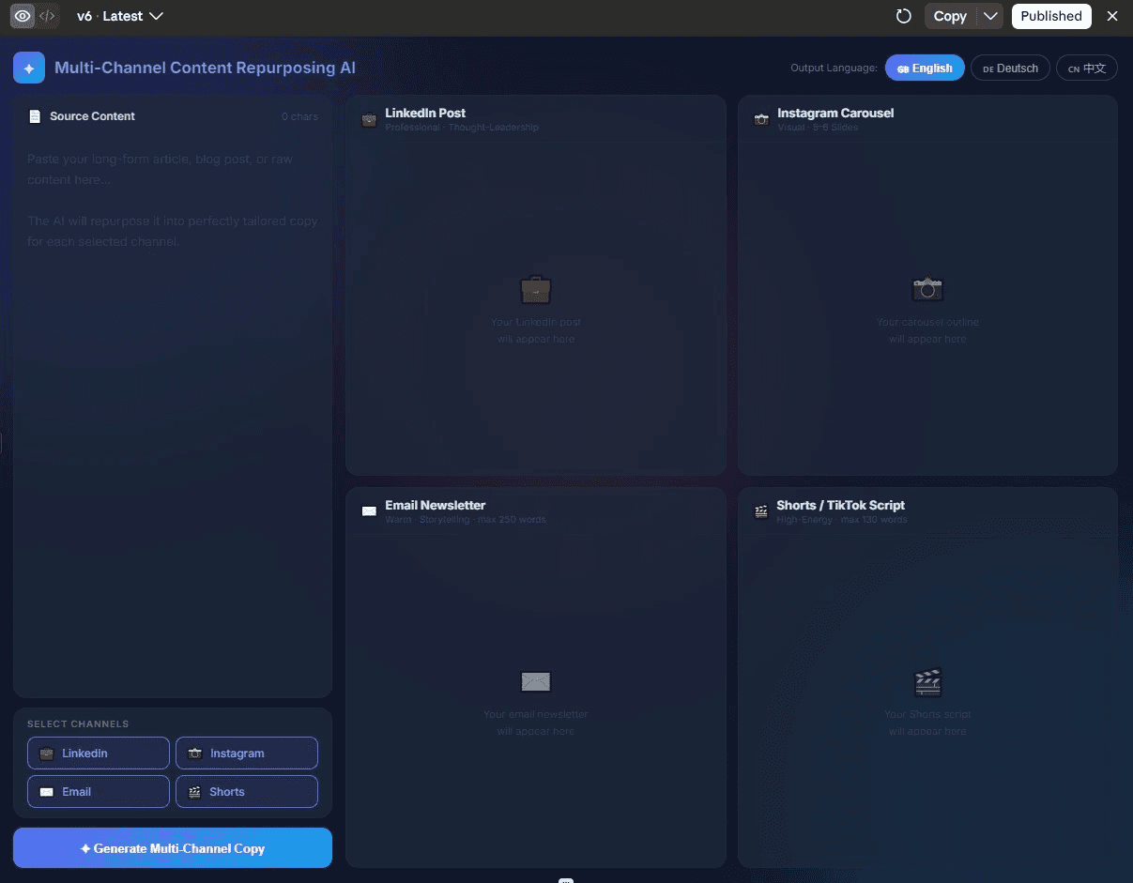Screen dimensions: 1133x883
Task: Switch to preview eye view
Action: point(23,16)
